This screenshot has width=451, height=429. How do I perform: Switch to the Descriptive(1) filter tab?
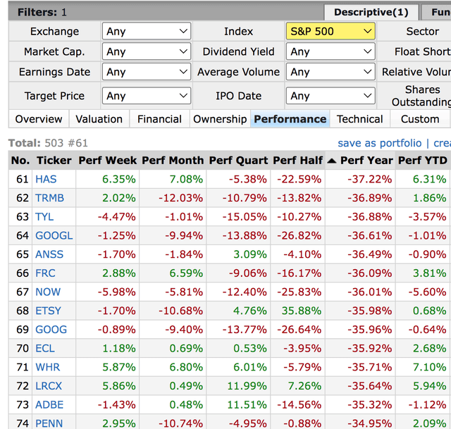(371, 13)
